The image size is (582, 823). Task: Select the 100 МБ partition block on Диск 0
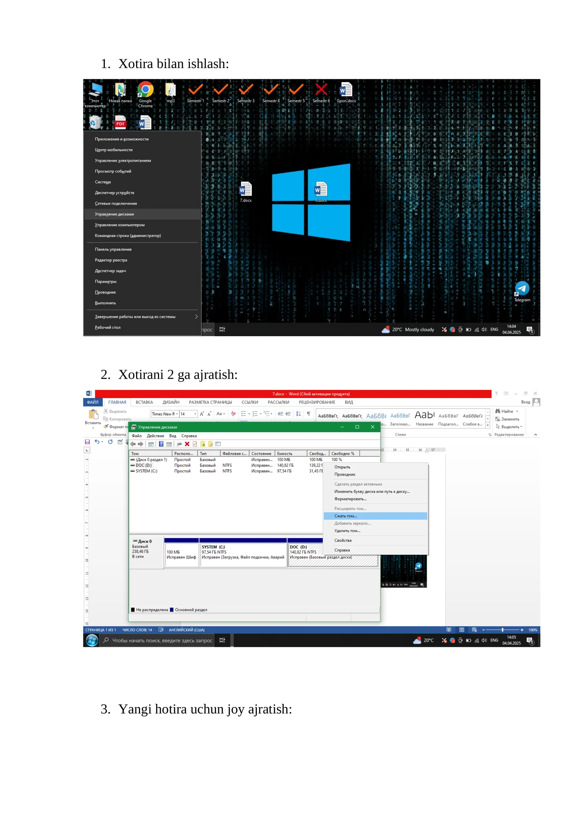click(x=182, y=552)
